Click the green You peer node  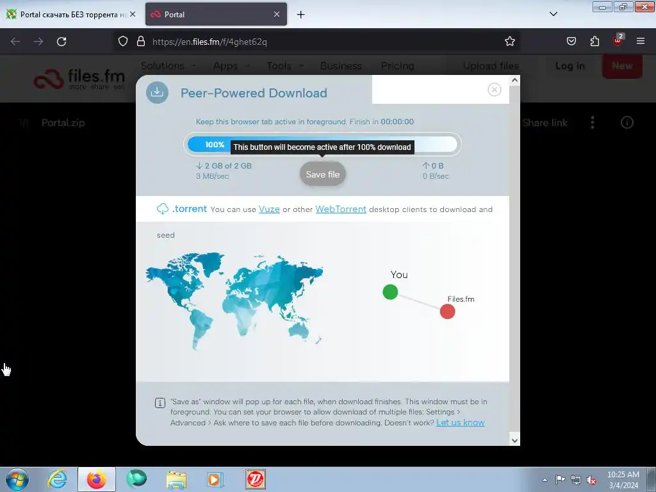[x=390, y=292]
